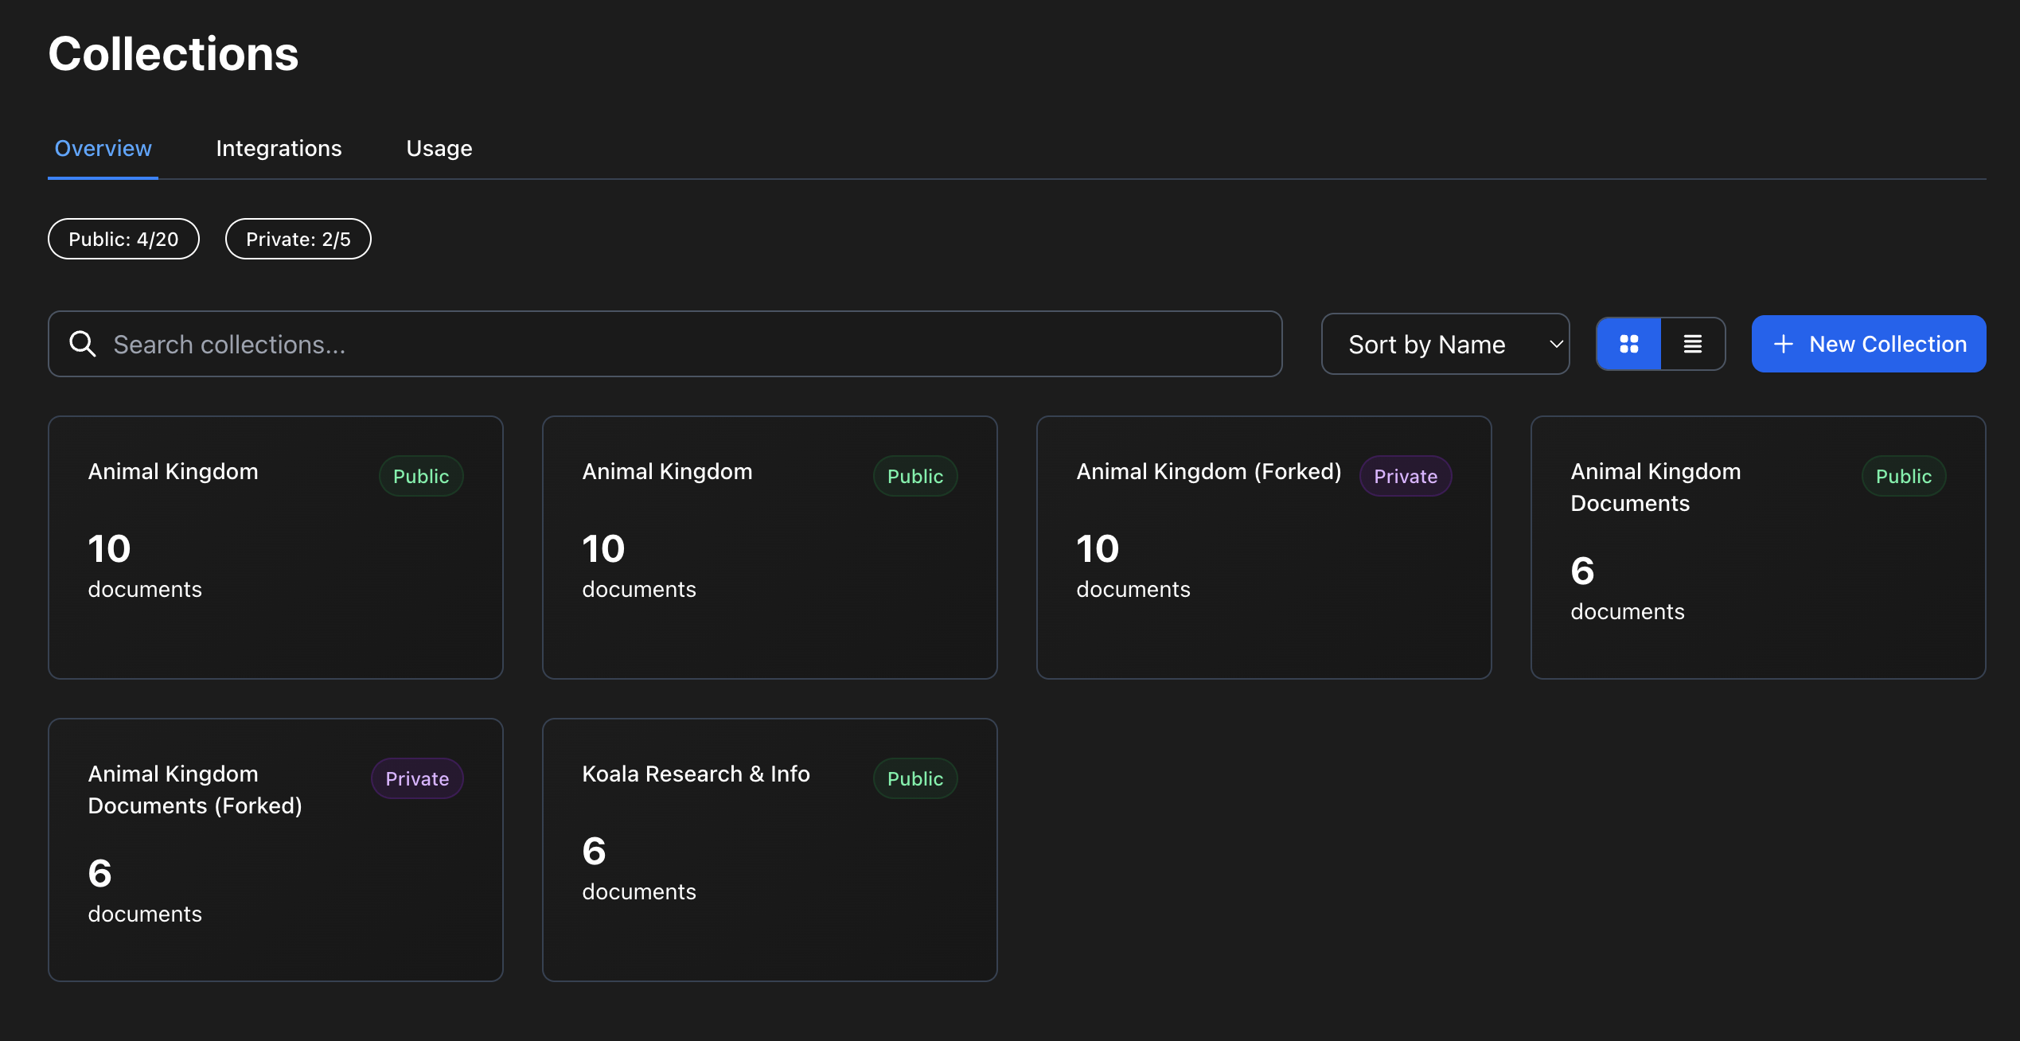The height and width of the screenshot is (1041, 2020).
Task: Click Private badge on Animal Kingdom (Forked)
Action: coord(1405,476)
